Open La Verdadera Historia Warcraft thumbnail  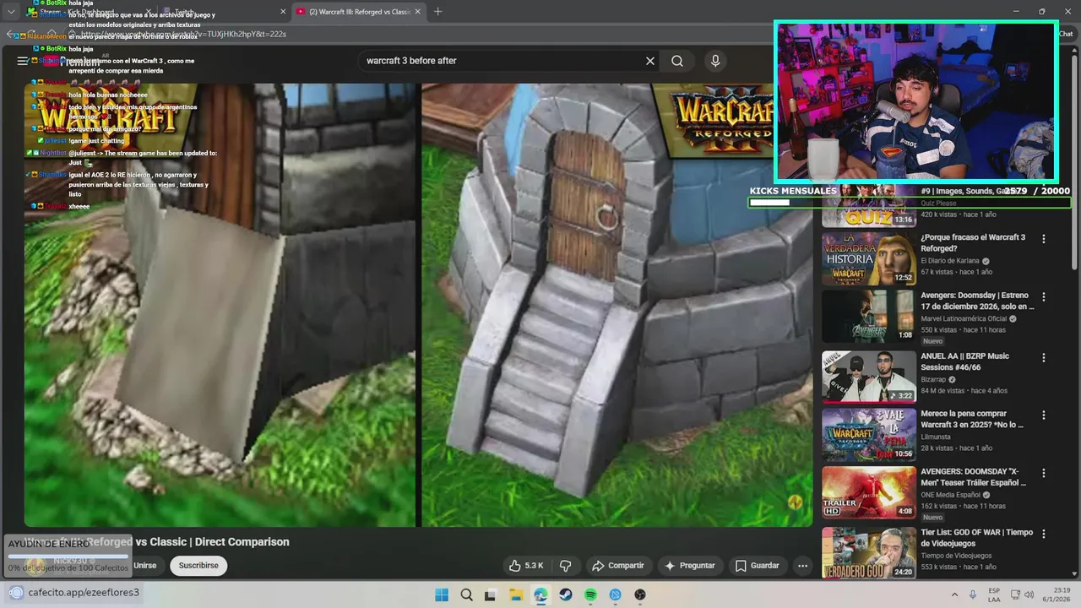click(869, 259)
